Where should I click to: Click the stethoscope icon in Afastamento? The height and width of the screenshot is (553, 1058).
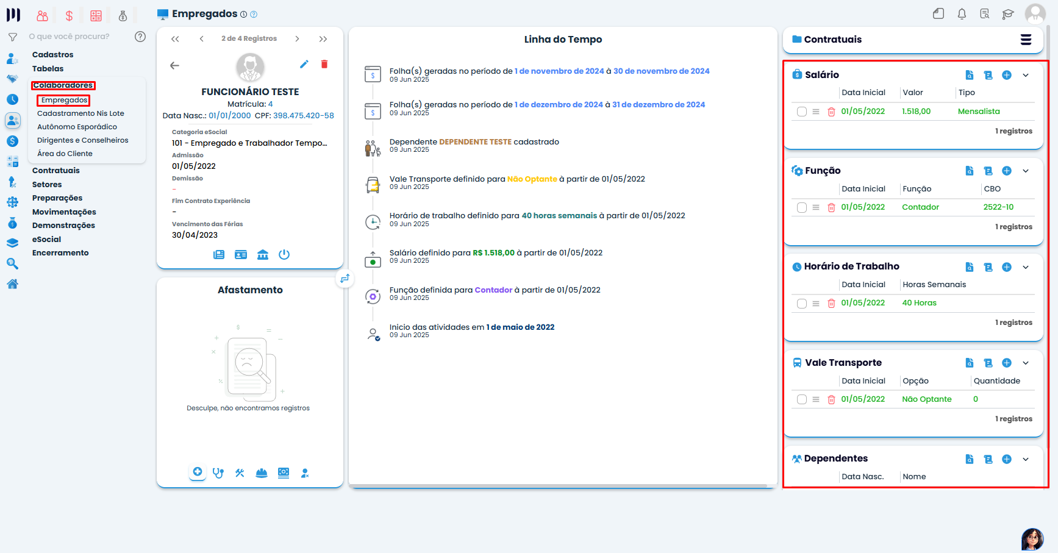tap(218, 473)
